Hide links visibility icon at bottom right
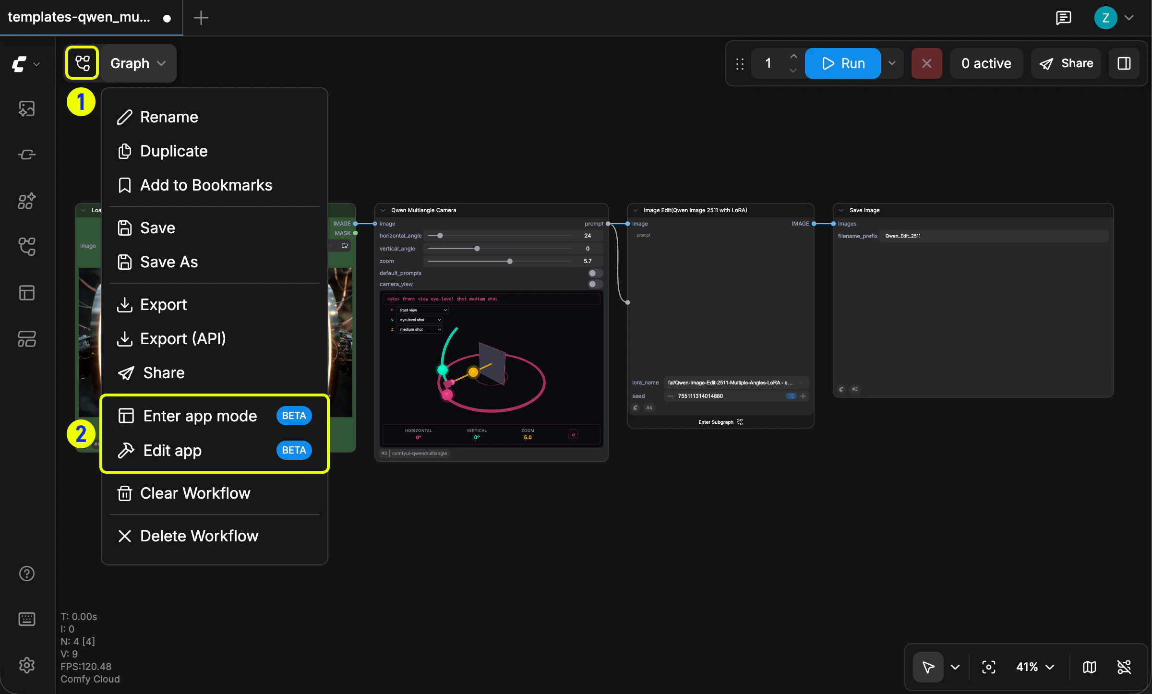1152x694 pixels. point(1124,667)
